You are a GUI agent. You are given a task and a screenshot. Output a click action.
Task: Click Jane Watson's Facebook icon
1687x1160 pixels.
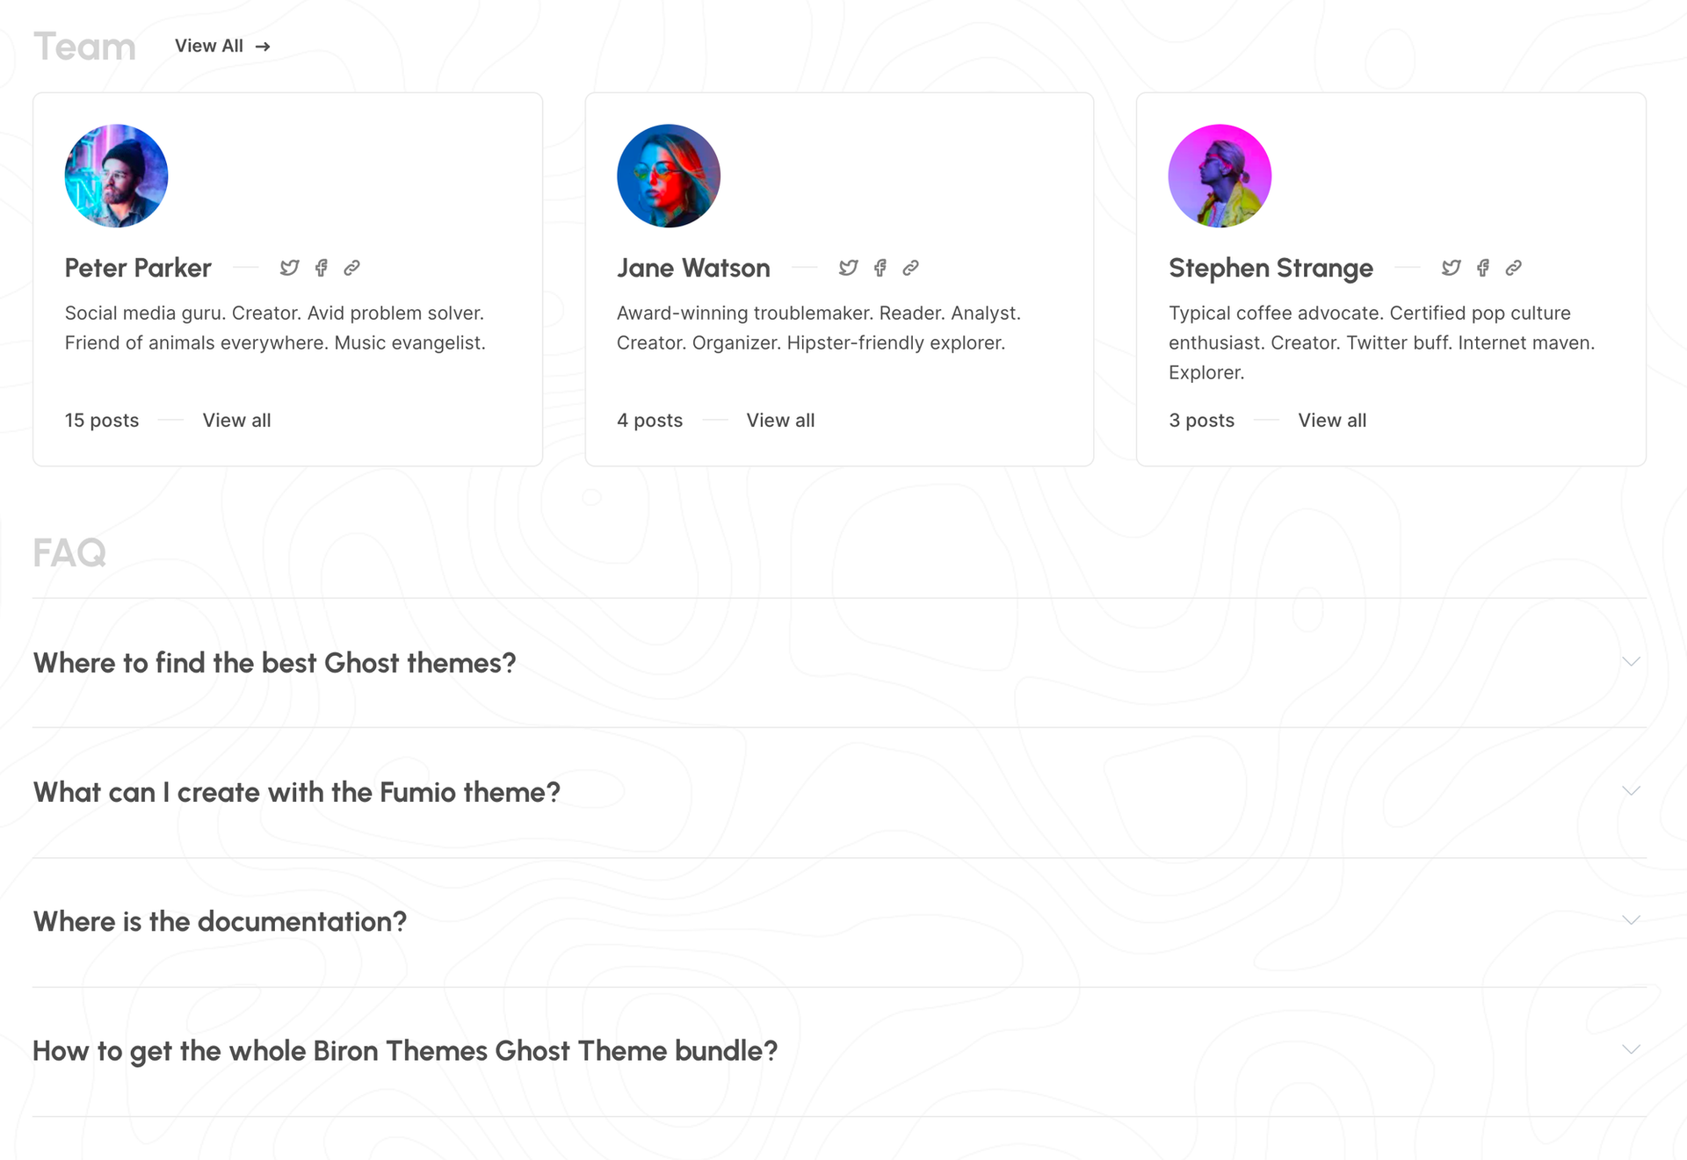pos(880,268)
